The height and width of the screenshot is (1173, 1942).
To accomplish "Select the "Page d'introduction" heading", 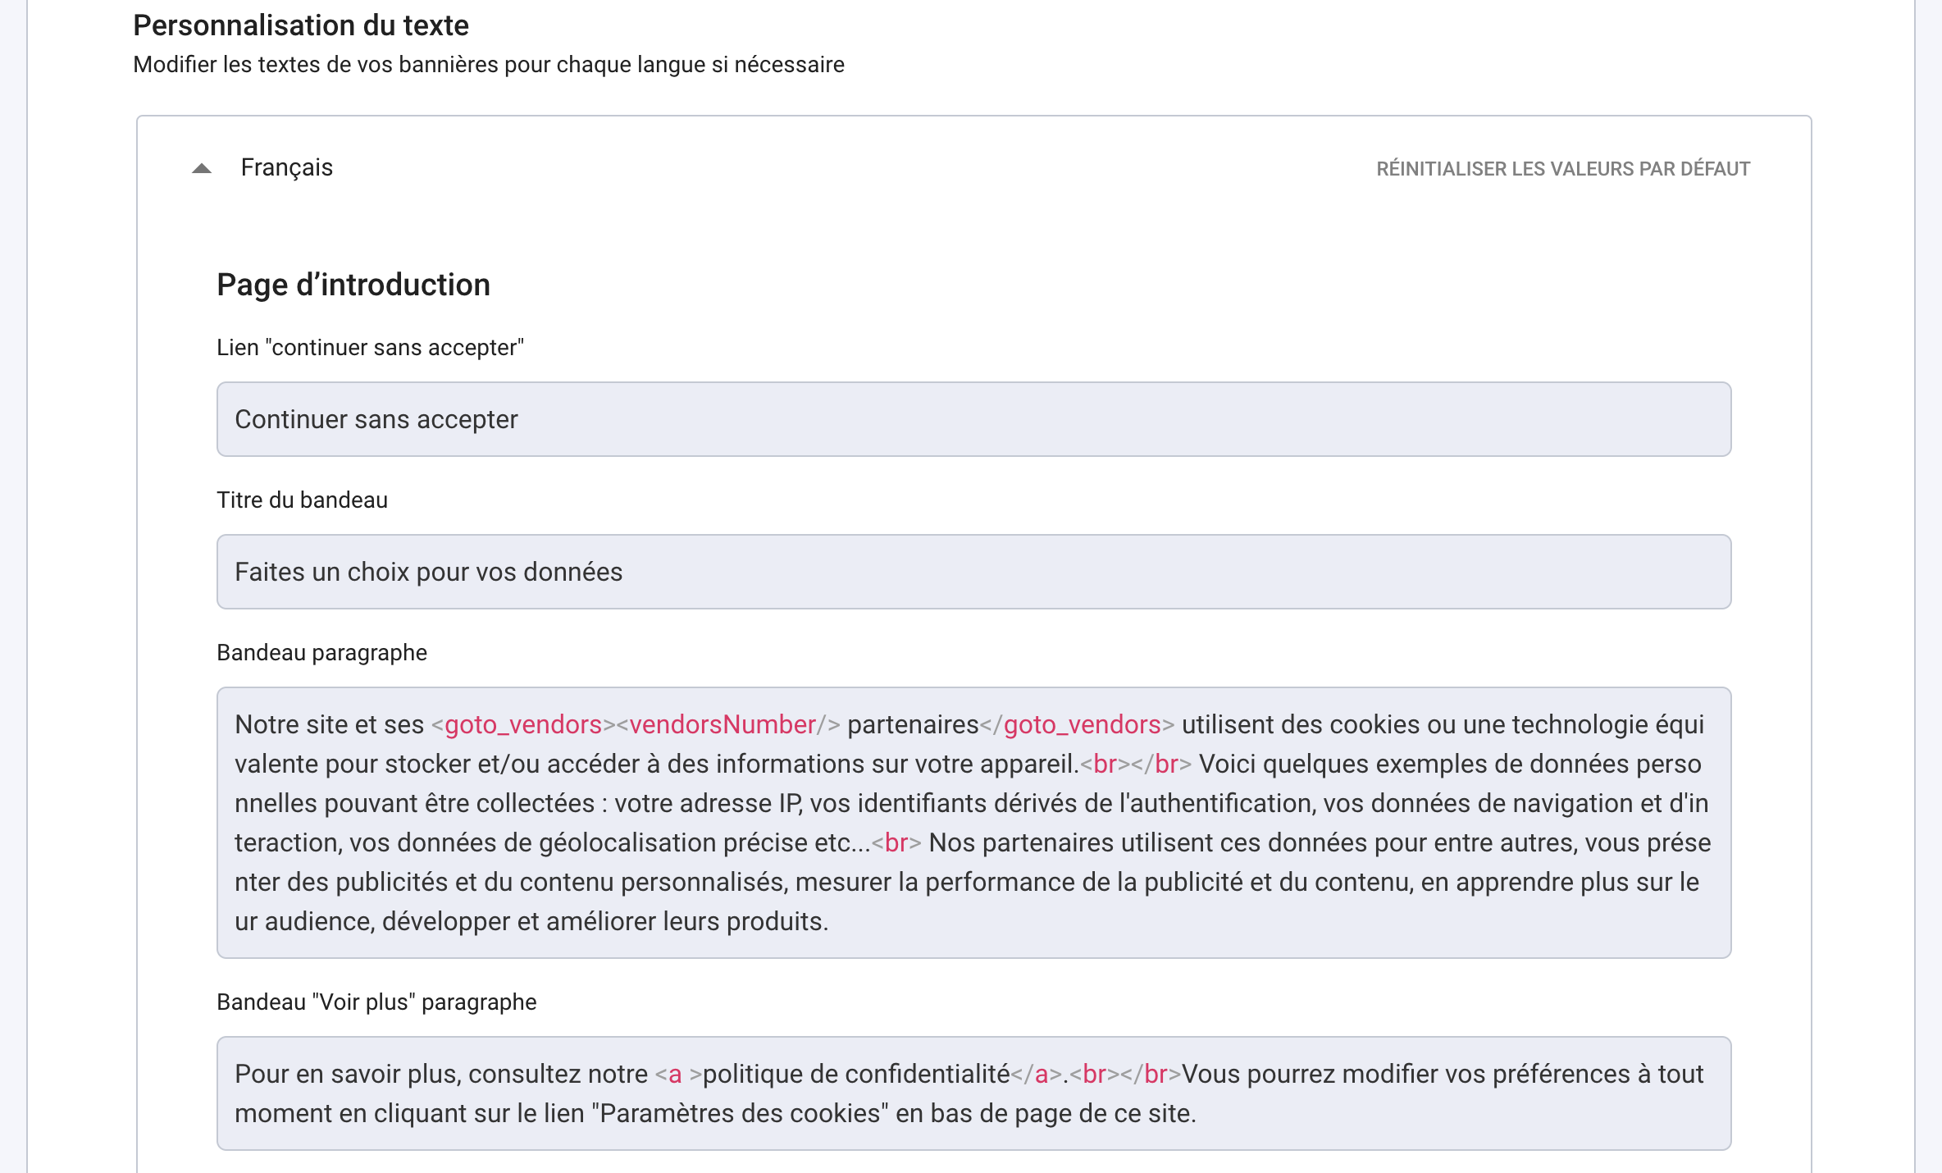I will coord(353,285).
